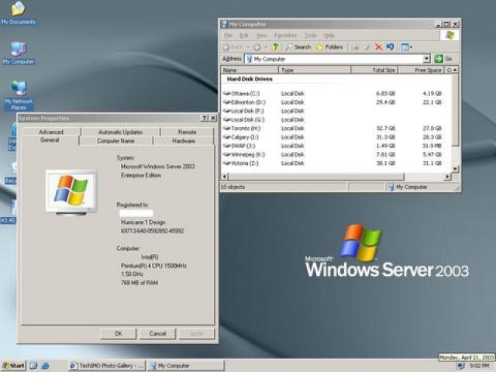Switch to TechIMO Photo Gallery taskbar button
Viewport: 496px width, 372px height.
[107, 366]
